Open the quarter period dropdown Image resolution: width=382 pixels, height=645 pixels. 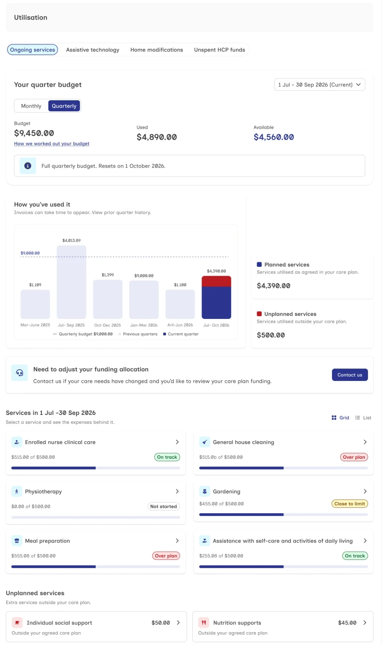point(320,85)
